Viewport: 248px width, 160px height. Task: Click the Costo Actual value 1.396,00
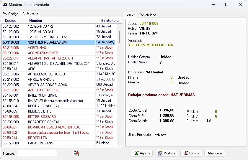(x=167, y=110)
